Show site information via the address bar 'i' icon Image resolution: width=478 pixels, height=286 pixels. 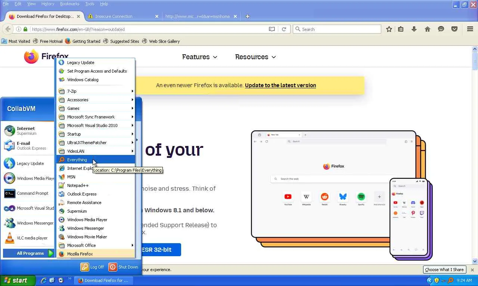tap(18, 29)
